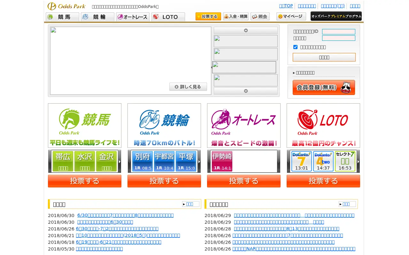Select the 平塚 keirin tile

tap(186, 161)
